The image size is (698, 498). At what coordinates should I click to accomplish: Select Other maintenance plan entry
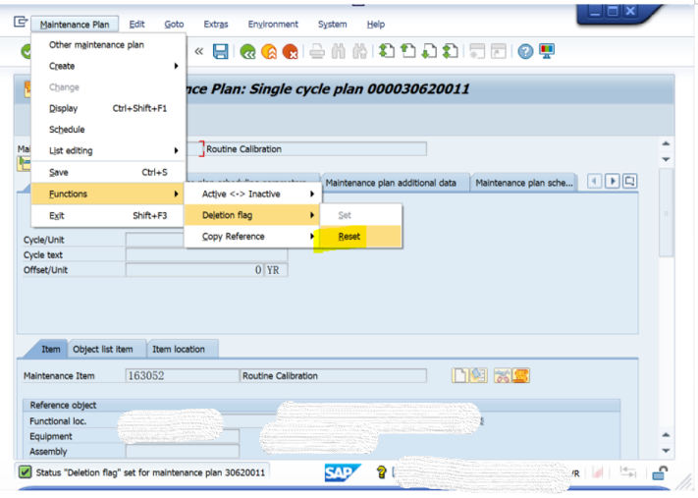click(108, 45)
